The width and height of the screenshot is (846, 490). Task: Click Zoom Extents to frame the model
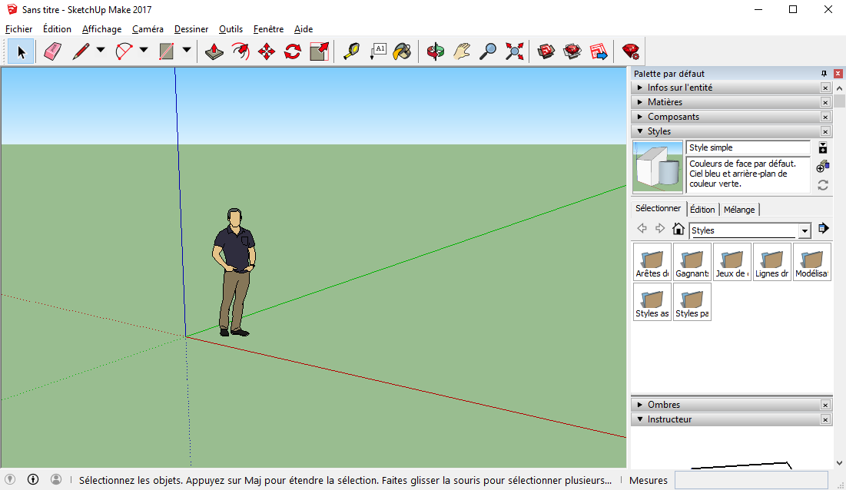coord(513,51)
